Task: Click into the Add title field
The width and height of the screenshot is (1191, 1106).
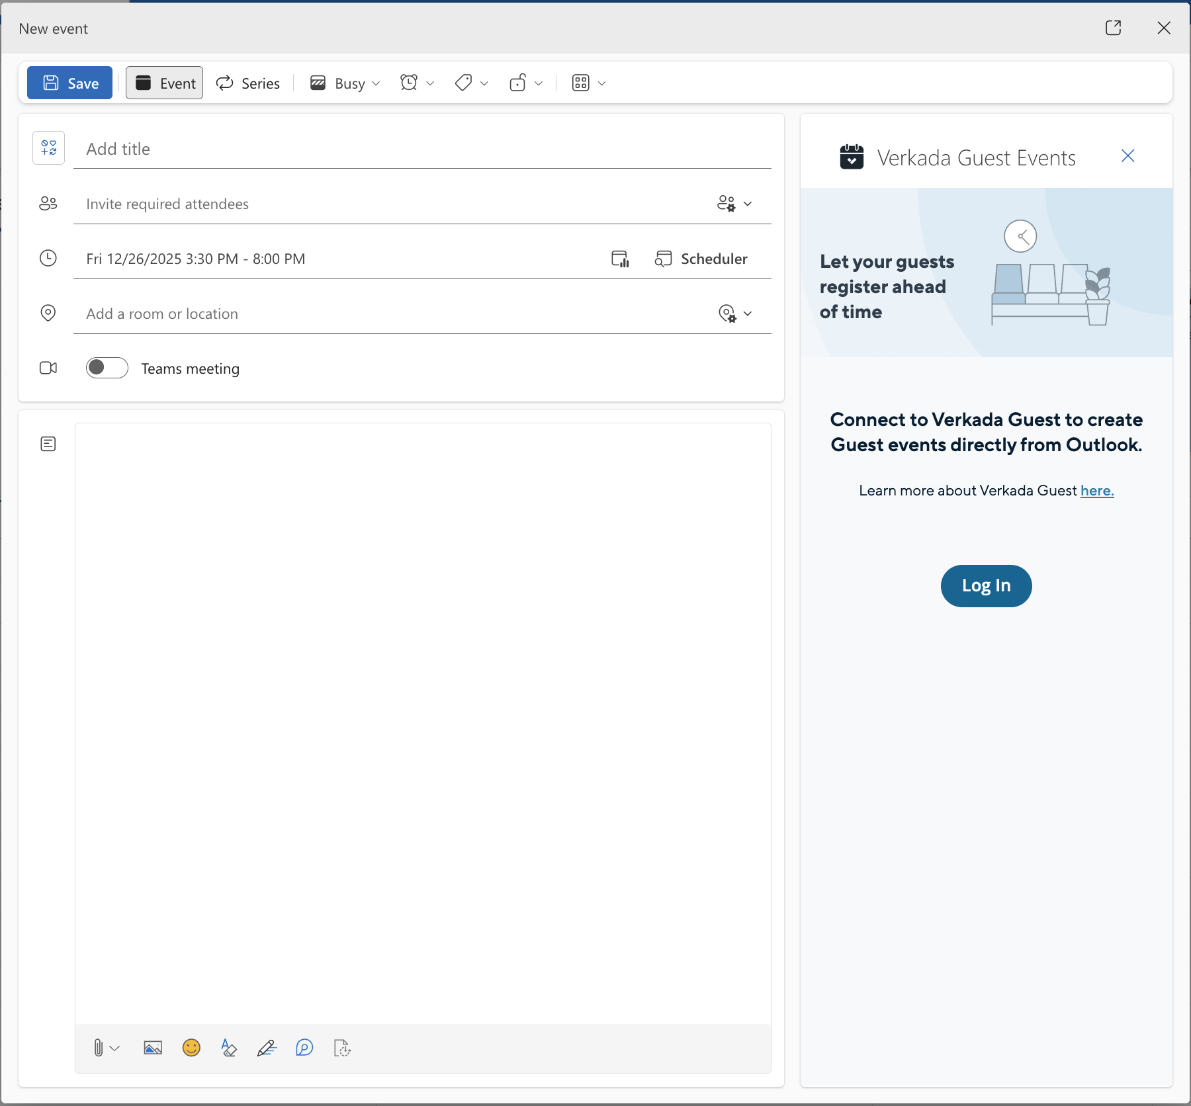Action: [422, 149]
